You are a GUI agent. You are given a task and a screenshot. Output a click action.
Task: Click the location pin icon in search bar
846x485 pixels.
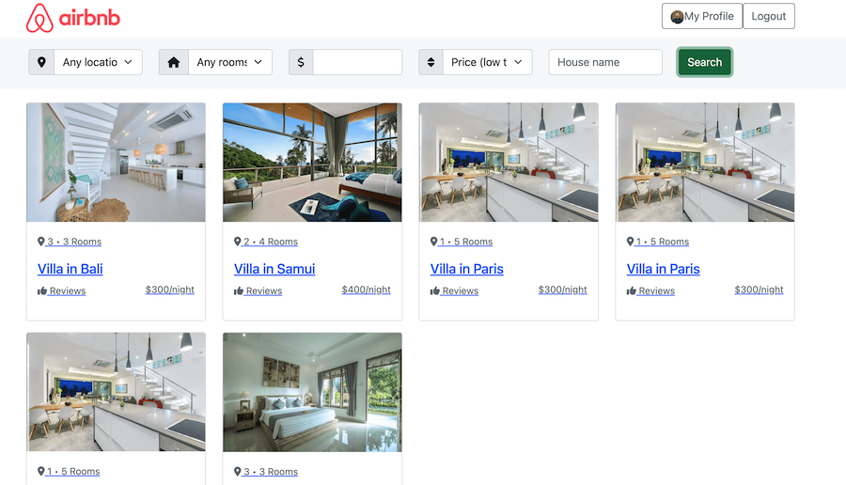[x=41, y=62]
